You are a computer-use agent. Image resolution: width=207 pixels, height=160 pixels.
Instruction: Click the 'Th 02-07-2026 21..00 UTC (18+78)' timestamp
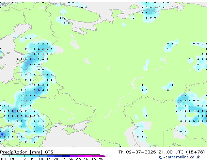pyautogui.click(x=162, y=152)
